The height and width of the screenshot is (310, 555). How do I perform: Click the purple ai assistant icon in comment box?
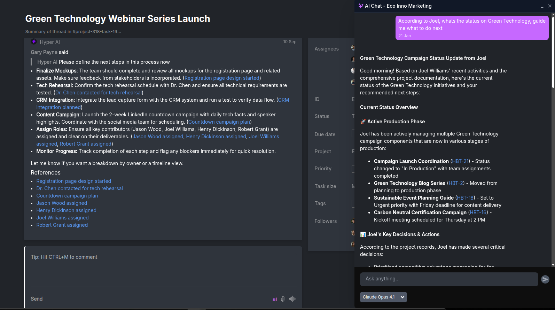[275, 299]
